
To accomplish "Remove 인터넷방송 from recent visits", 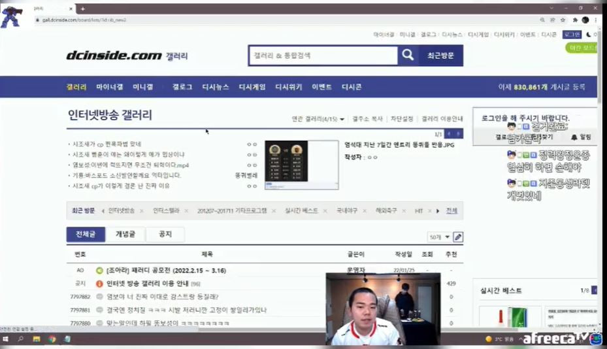I will 142,211.
